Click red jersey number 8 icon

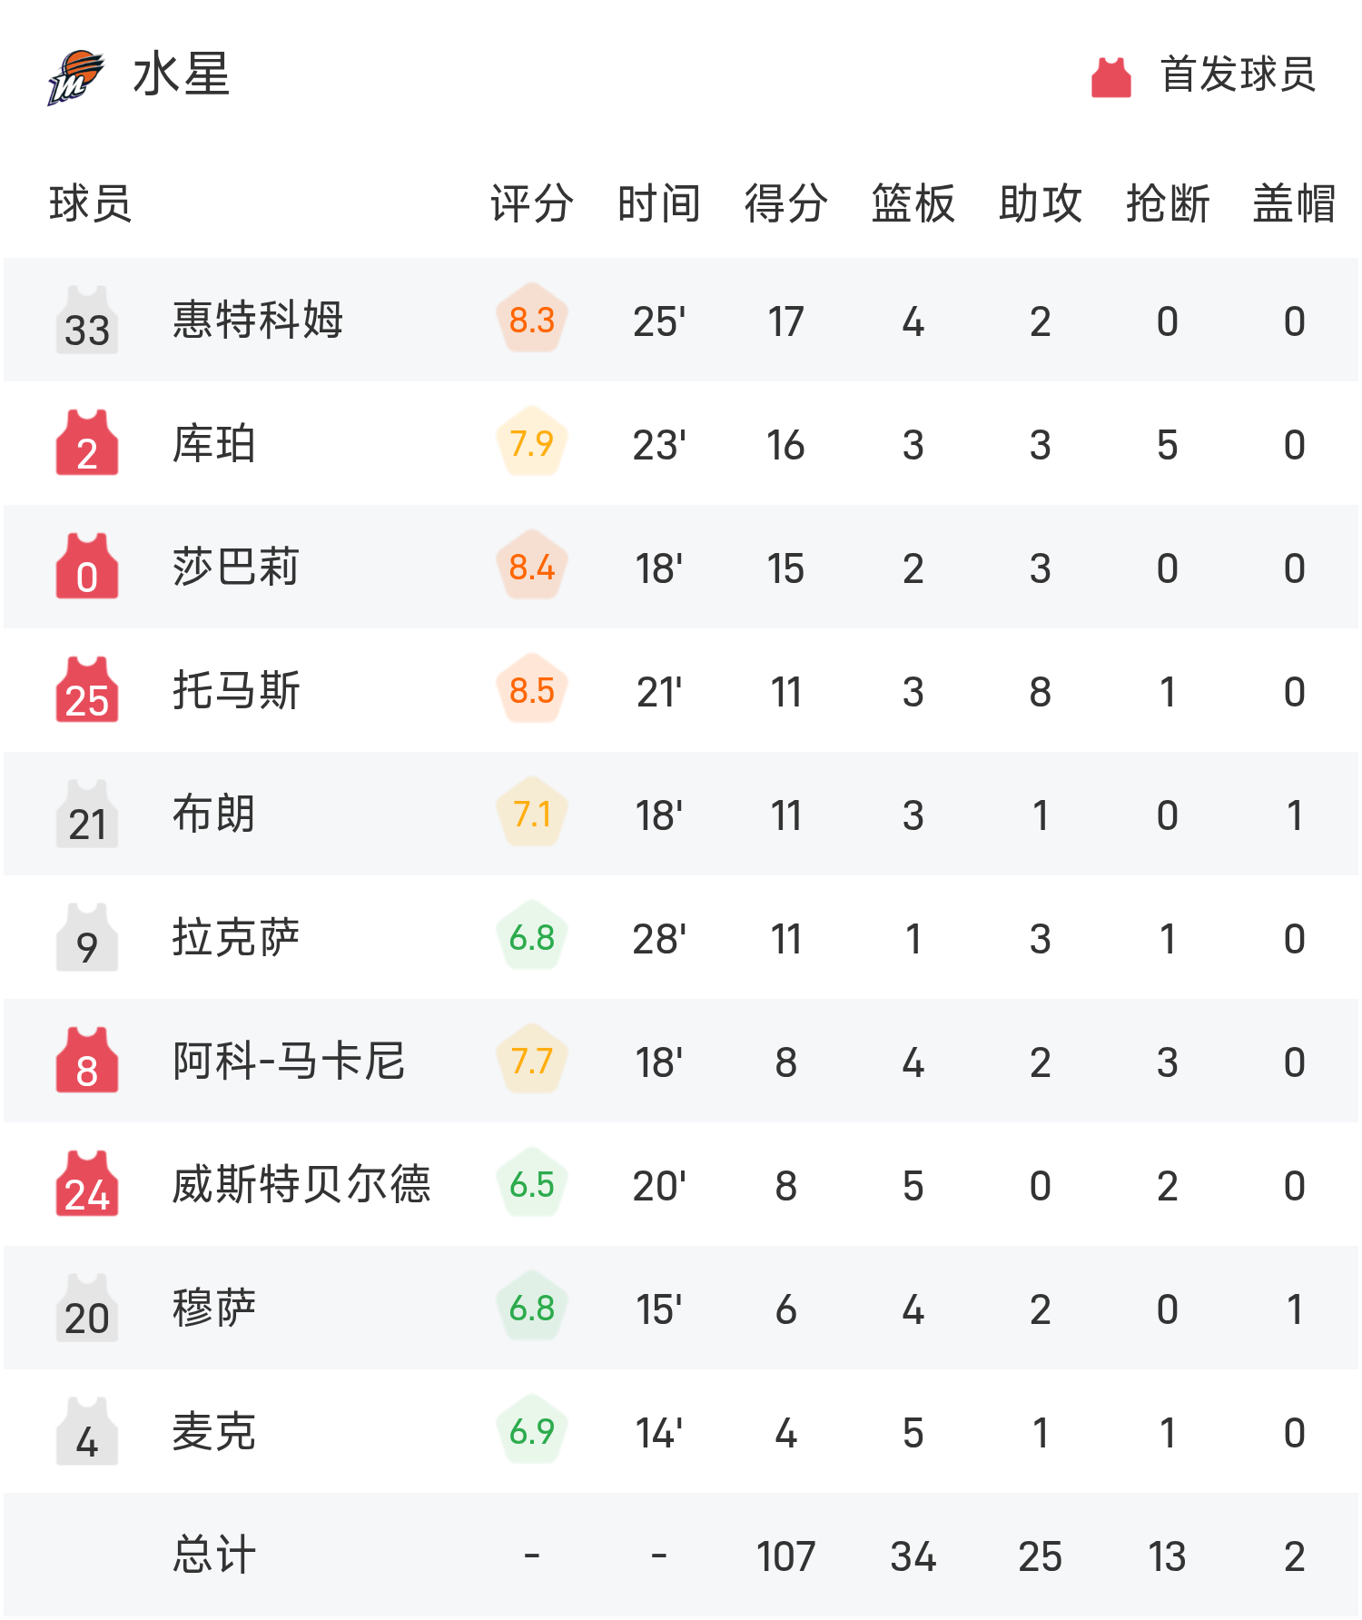[87, 1061]
